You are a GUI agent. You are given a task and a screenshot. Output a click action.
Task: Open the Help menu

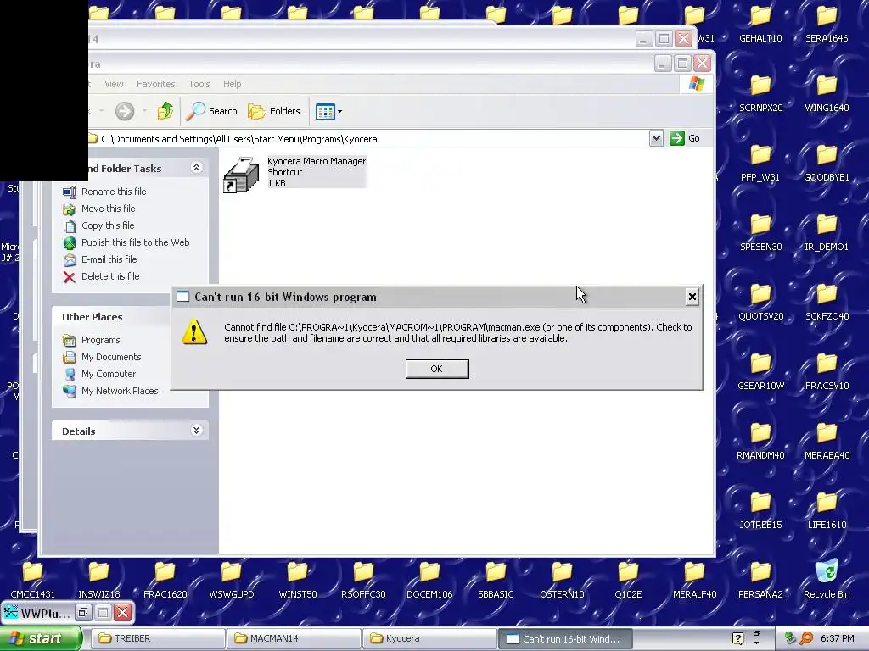coord(233,84)
